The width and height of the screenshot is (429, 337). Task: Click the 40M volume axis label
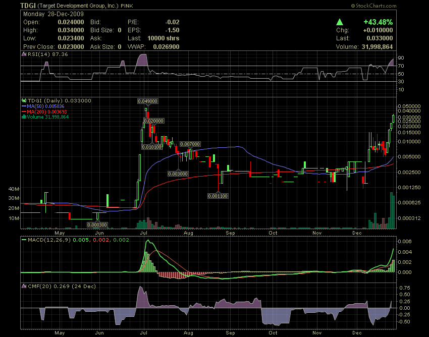14,189
